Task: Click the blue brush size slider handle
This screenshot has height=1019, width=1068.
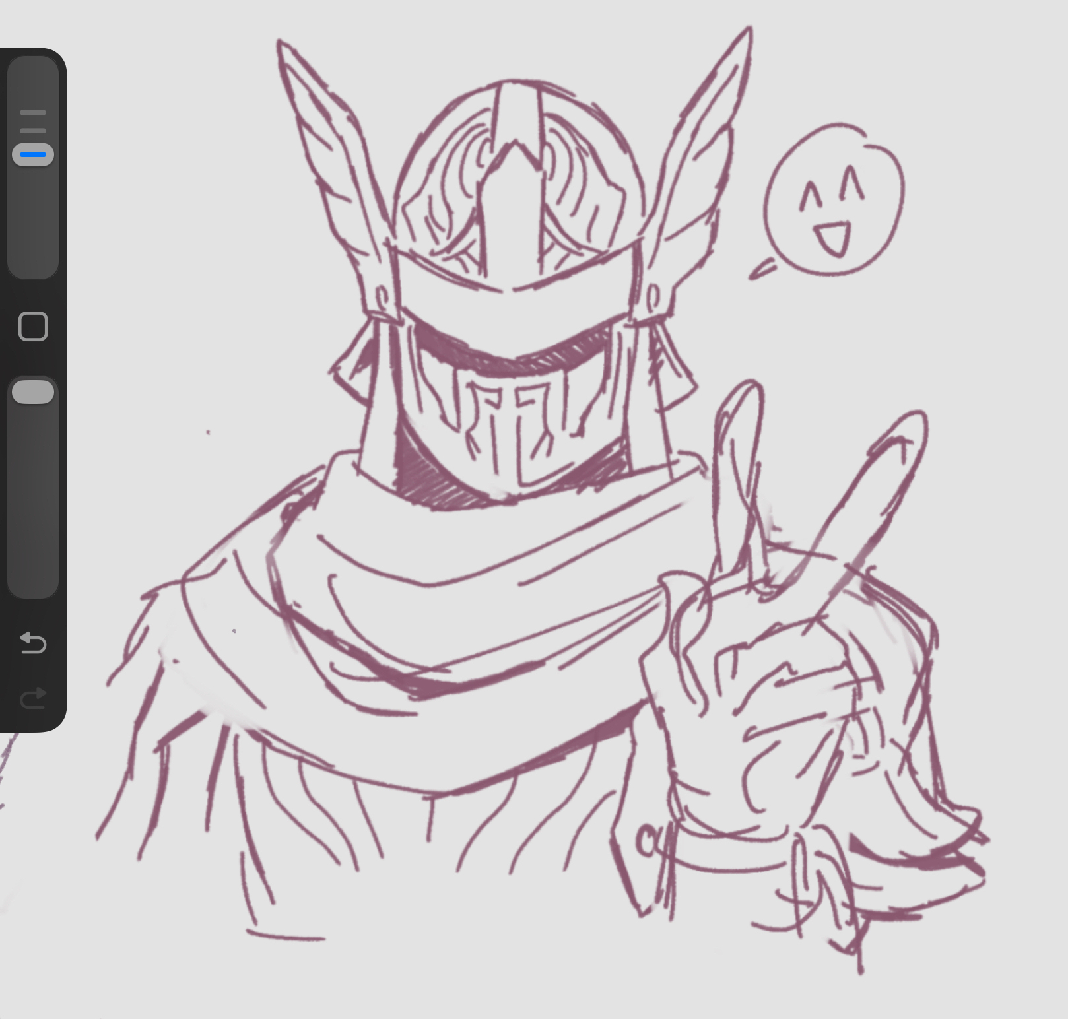Action: [33, 154]
